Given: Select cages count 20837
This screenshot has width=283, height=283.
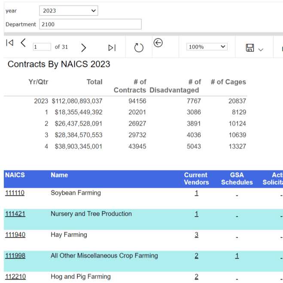Looking at the screenshot, I should (x=237, y=101).
